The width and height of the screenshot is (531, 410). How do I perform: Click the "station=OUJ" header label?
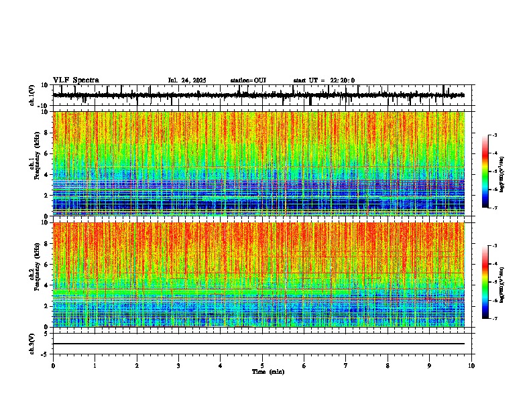248,80
